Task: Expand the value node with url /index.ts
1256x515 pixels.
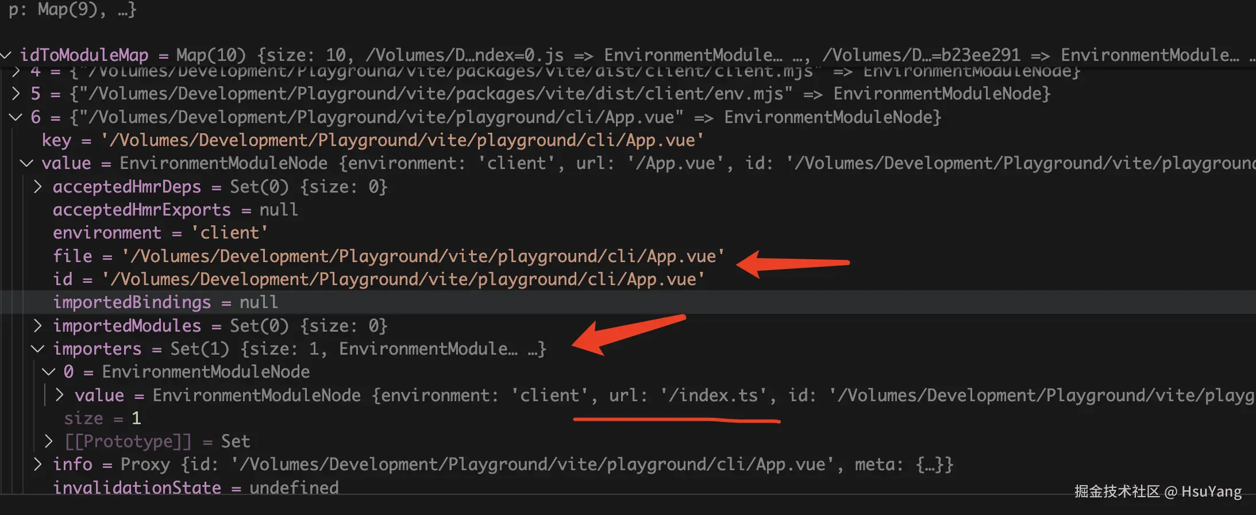Action: [x=59, y=395]
